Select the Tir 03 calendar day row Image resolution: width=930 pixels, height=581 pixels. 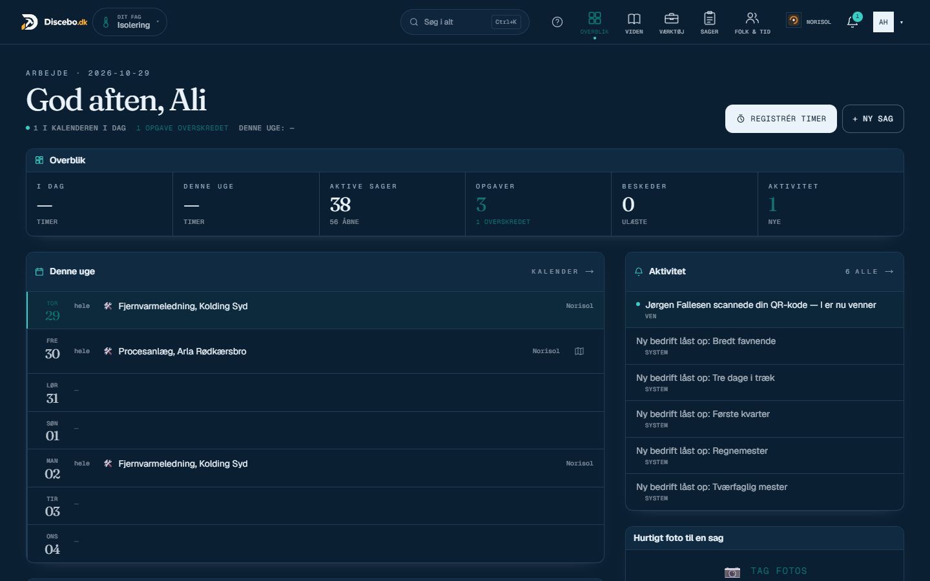tap(315, 505)
